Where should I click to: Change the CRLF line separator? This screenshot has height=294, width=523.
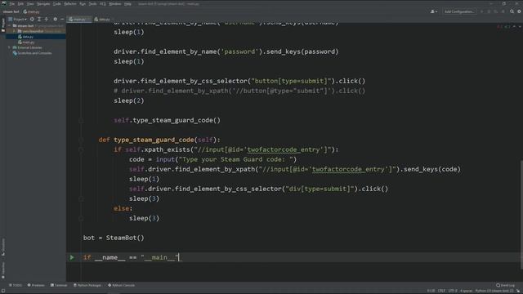[x=441, y=291]
